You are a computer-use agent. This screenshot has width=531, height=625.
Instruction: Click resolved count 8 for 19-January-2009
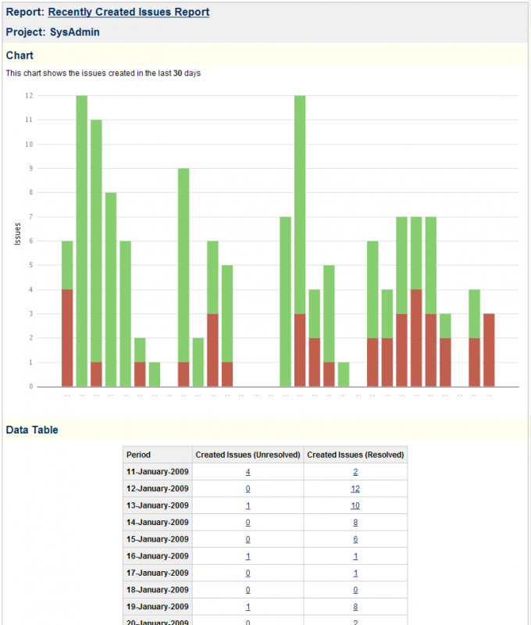pos(355,606)
